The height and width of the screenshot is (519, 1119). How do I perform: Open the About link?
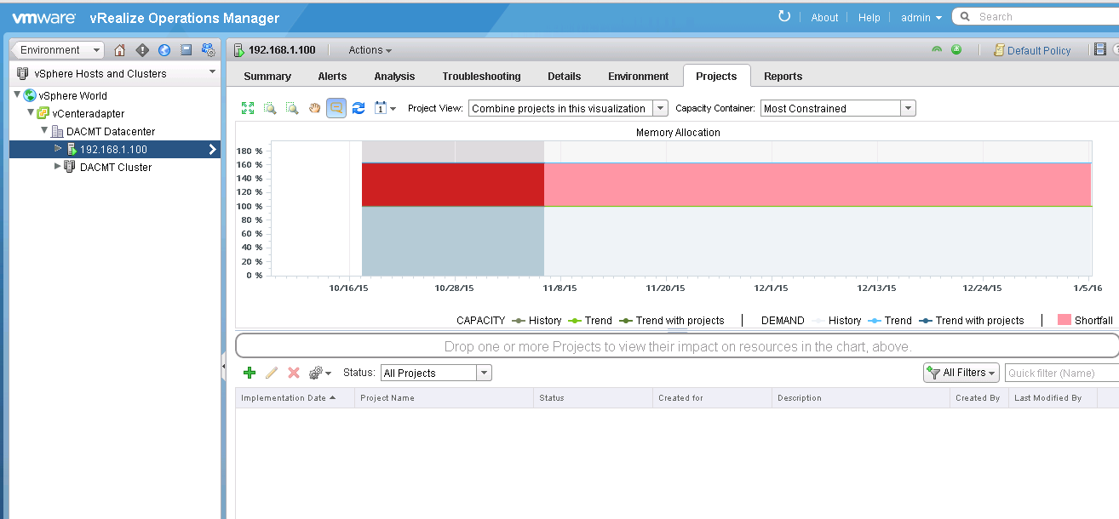click(824, 17)
